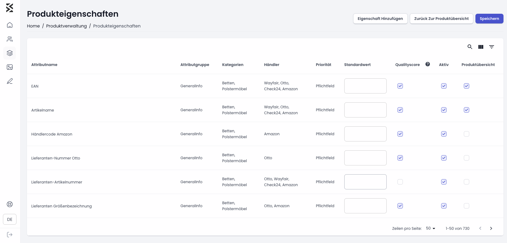Focus Standardwert field for Lieferanten Größenbezeichnung
This screenshot has height=243, width=507.
pyautogui.click(x=365, y=206)
